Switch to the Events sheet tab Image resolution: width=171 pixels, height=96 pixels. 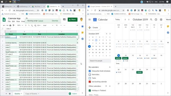coord(17,94)
